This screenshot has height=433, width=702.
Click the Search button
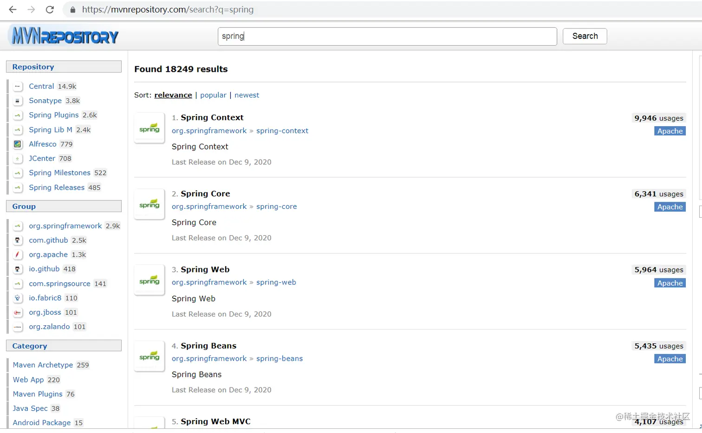[585, 36]
